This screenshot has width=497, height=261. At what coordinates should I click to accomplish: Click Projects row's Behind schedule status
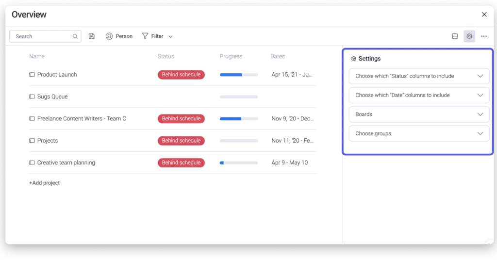182,141
